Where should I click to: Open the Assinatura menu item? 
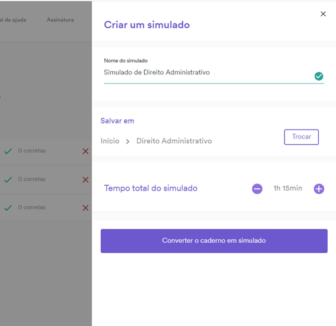coord(60,20)
